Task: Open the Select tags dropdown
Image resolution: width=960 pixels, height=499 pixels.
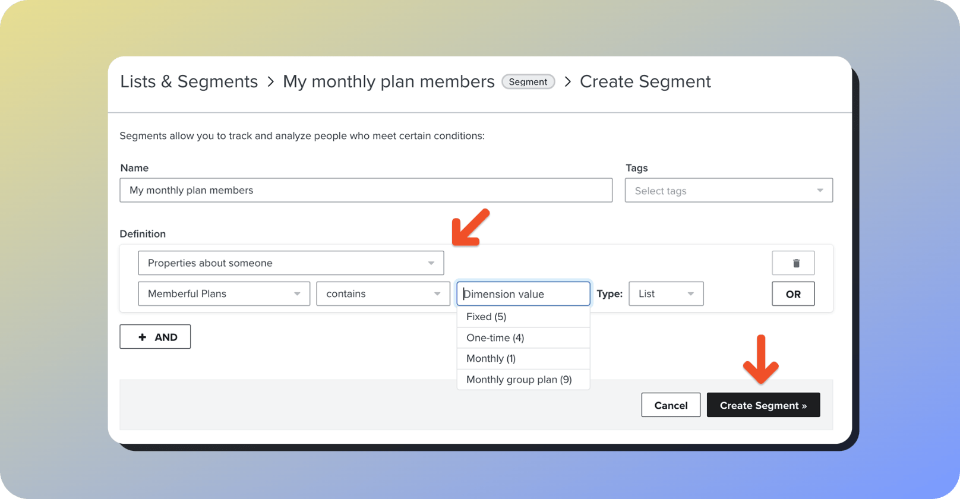Action: (x=728, y=191)
